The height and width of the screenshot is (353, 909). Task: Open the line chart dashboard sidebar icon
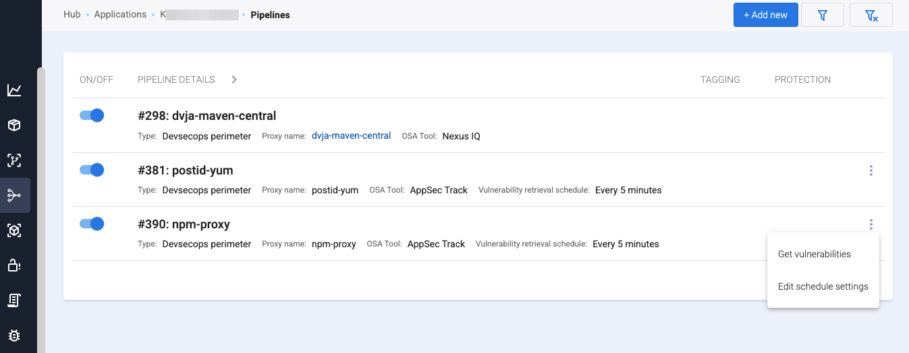[14, 90]
